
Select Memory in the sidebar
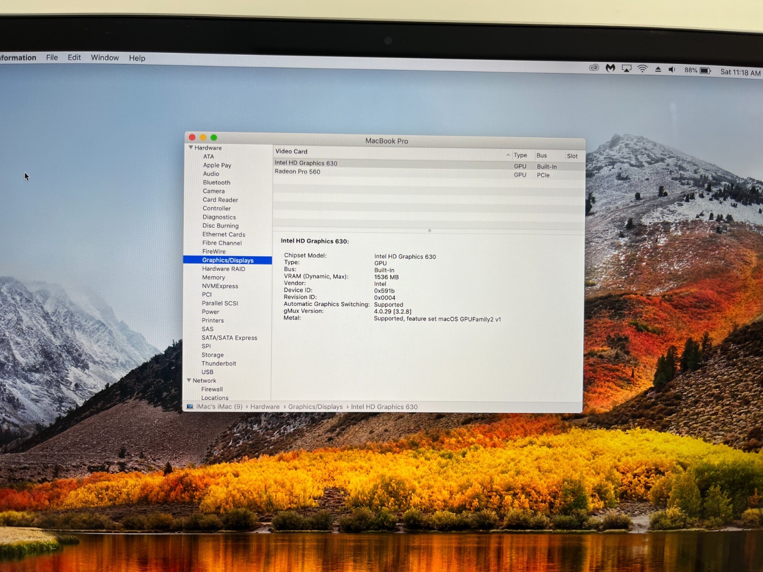point(214,277)
